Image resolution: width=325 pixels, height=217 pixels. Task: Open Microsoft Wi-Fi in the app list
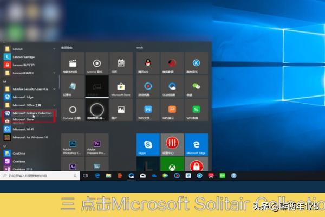(x=29, y=129)
